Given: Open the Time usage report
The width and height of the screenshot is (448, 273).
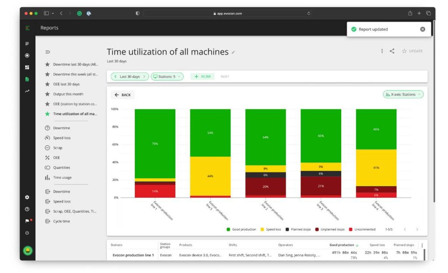Looking at the screenshot, I should pos(58,177).
